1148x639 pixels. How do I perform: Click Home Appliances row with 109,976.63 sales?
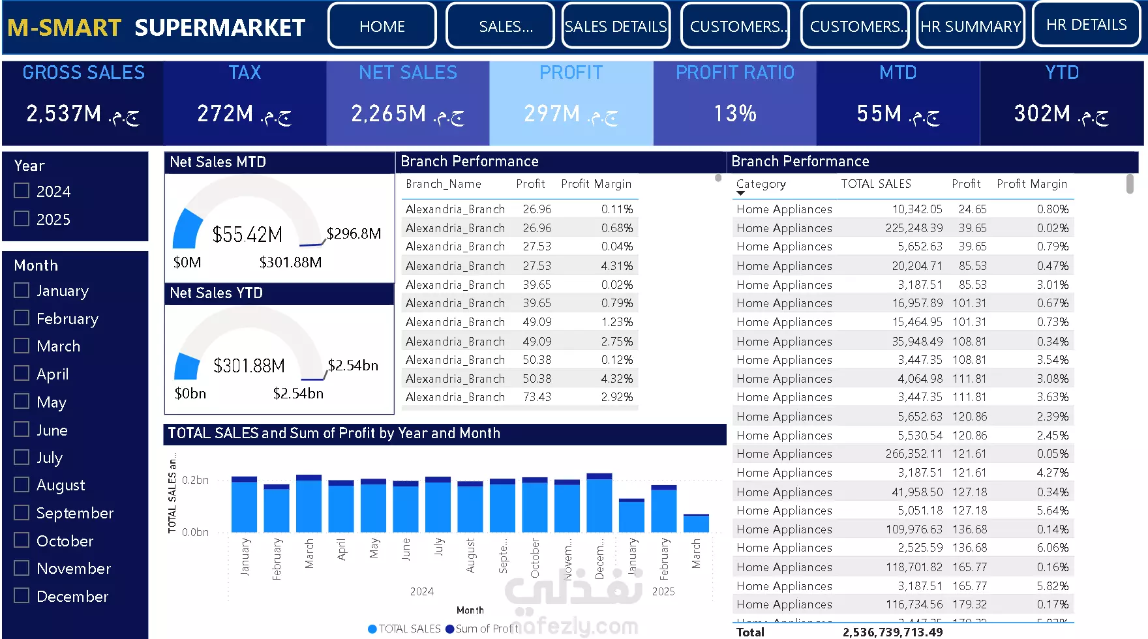(903, 529)
